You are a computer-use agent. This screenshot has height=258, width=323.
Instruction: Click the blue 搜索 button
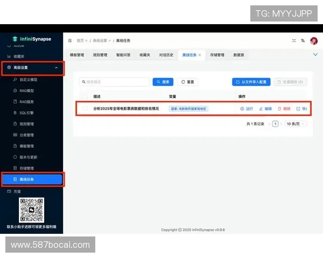click(x=163, y=82)
